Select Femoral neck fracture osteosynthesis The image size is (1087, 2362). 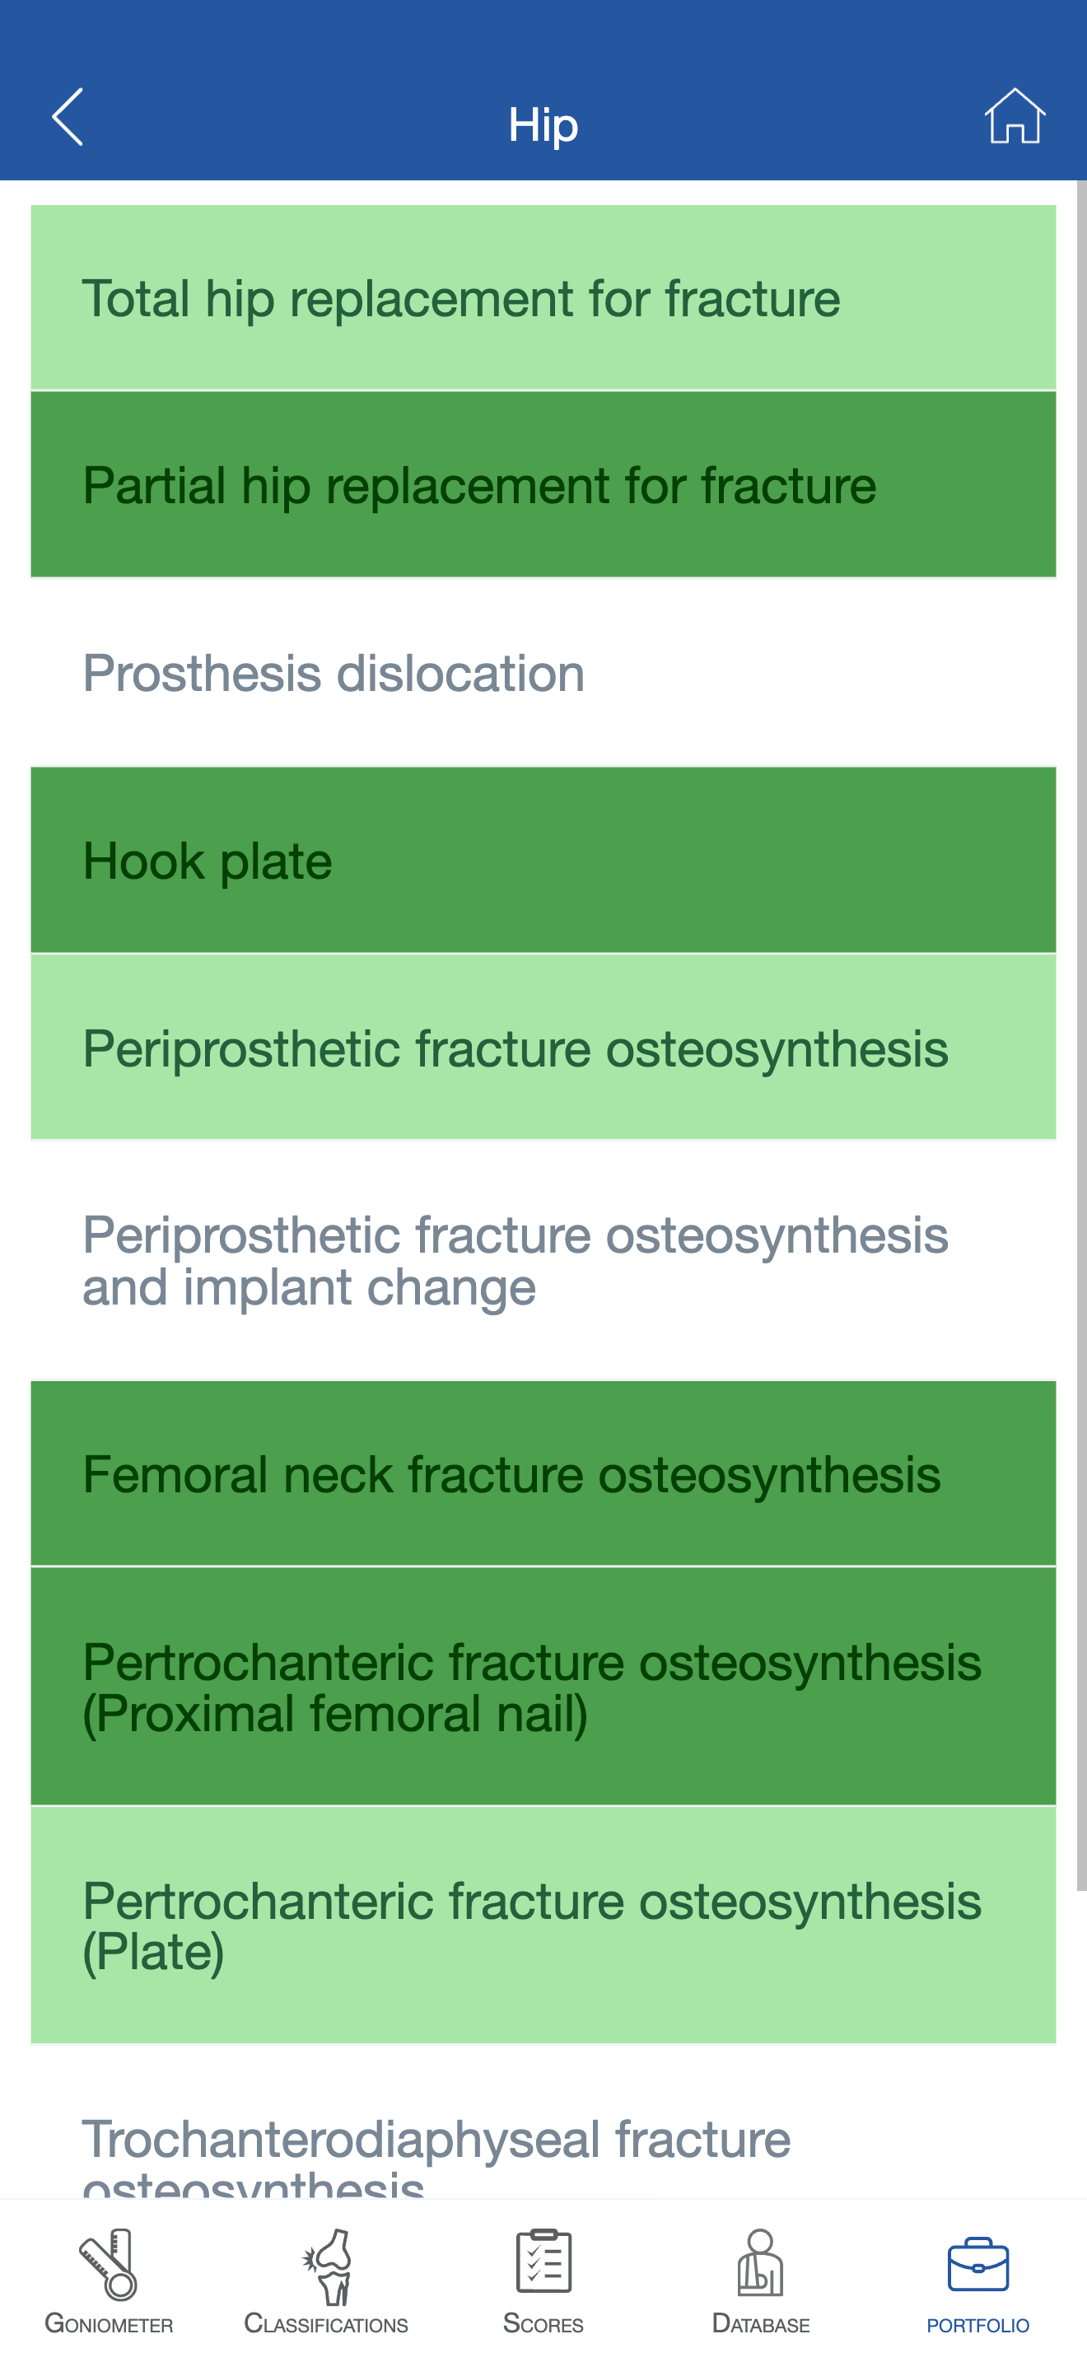pyautogui.click(x=543, y=1473)
